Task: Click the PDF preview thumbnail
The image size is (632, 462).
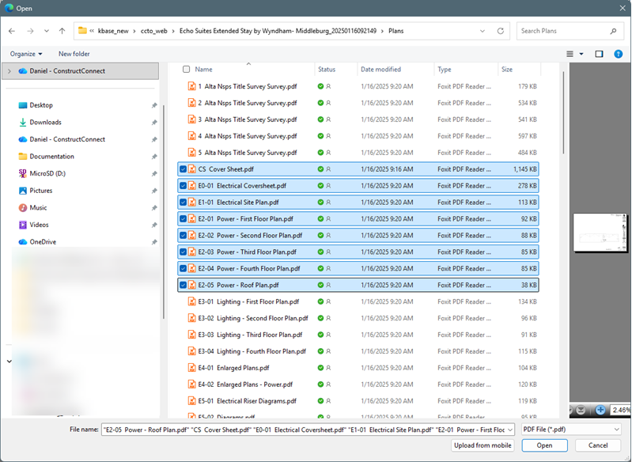Action: [x=600, y=233]
